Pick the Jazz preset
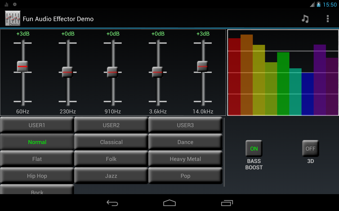 111,176
